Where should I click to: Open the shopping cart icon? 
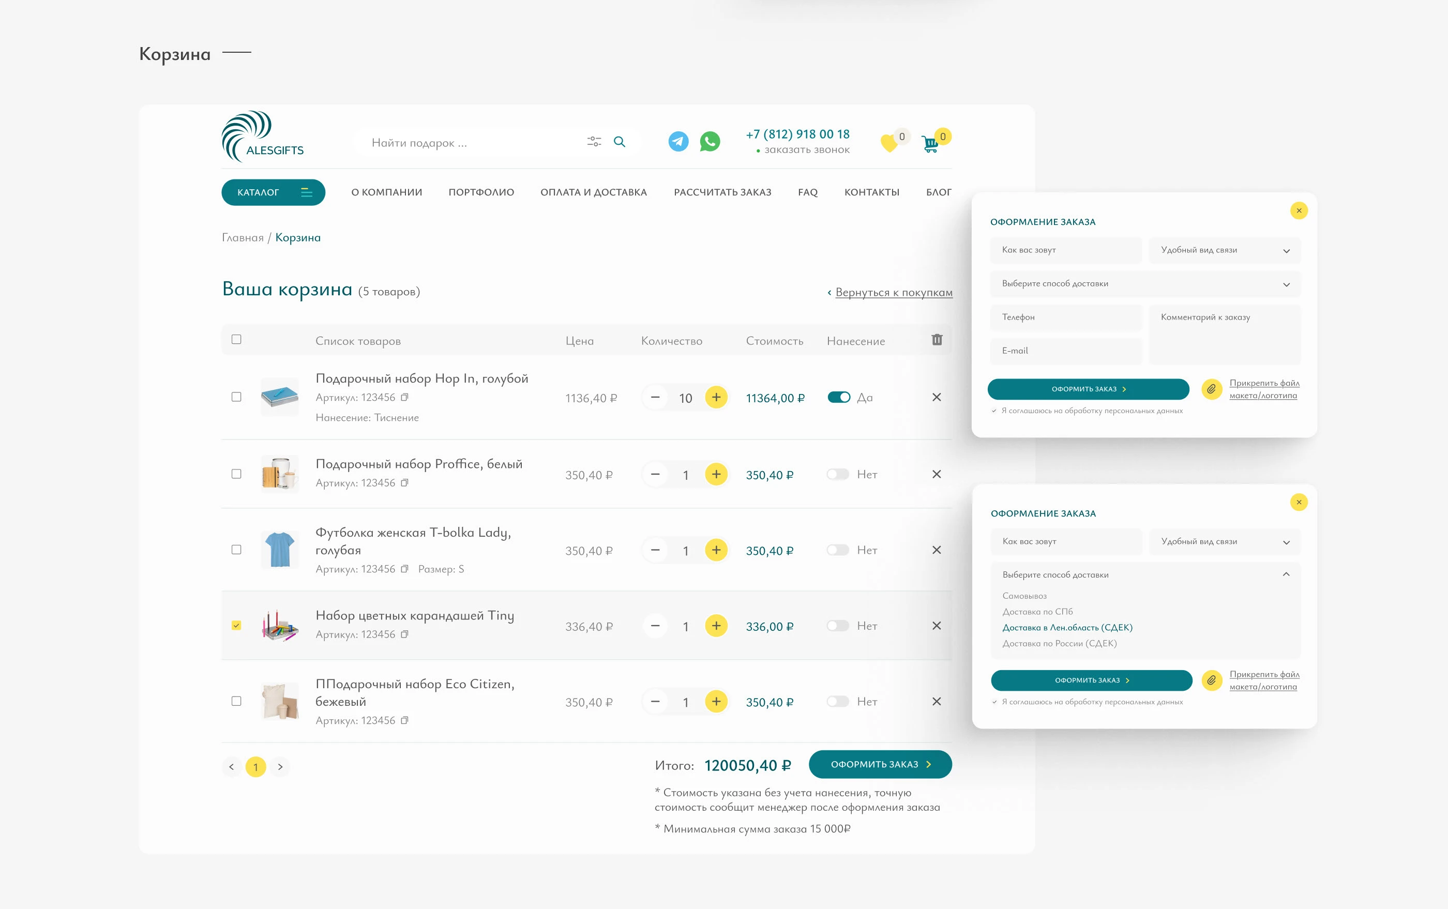[930, 144]
